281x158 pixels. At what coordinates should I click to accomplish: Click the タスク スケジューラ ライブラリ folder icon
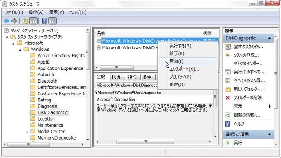pyautogui.click(x=13, y=37)
